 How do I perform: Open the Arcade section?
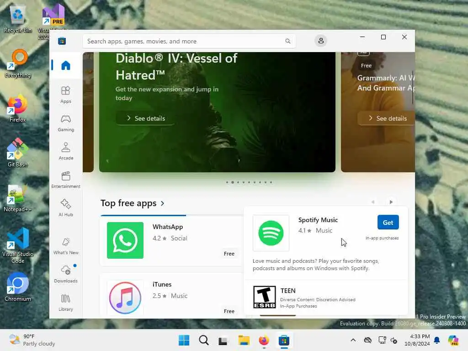pos(66,151)
